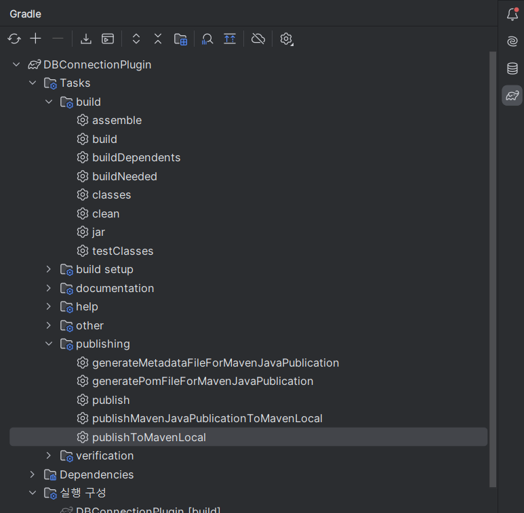Click the gear icon beside clean

click(83, 213)
